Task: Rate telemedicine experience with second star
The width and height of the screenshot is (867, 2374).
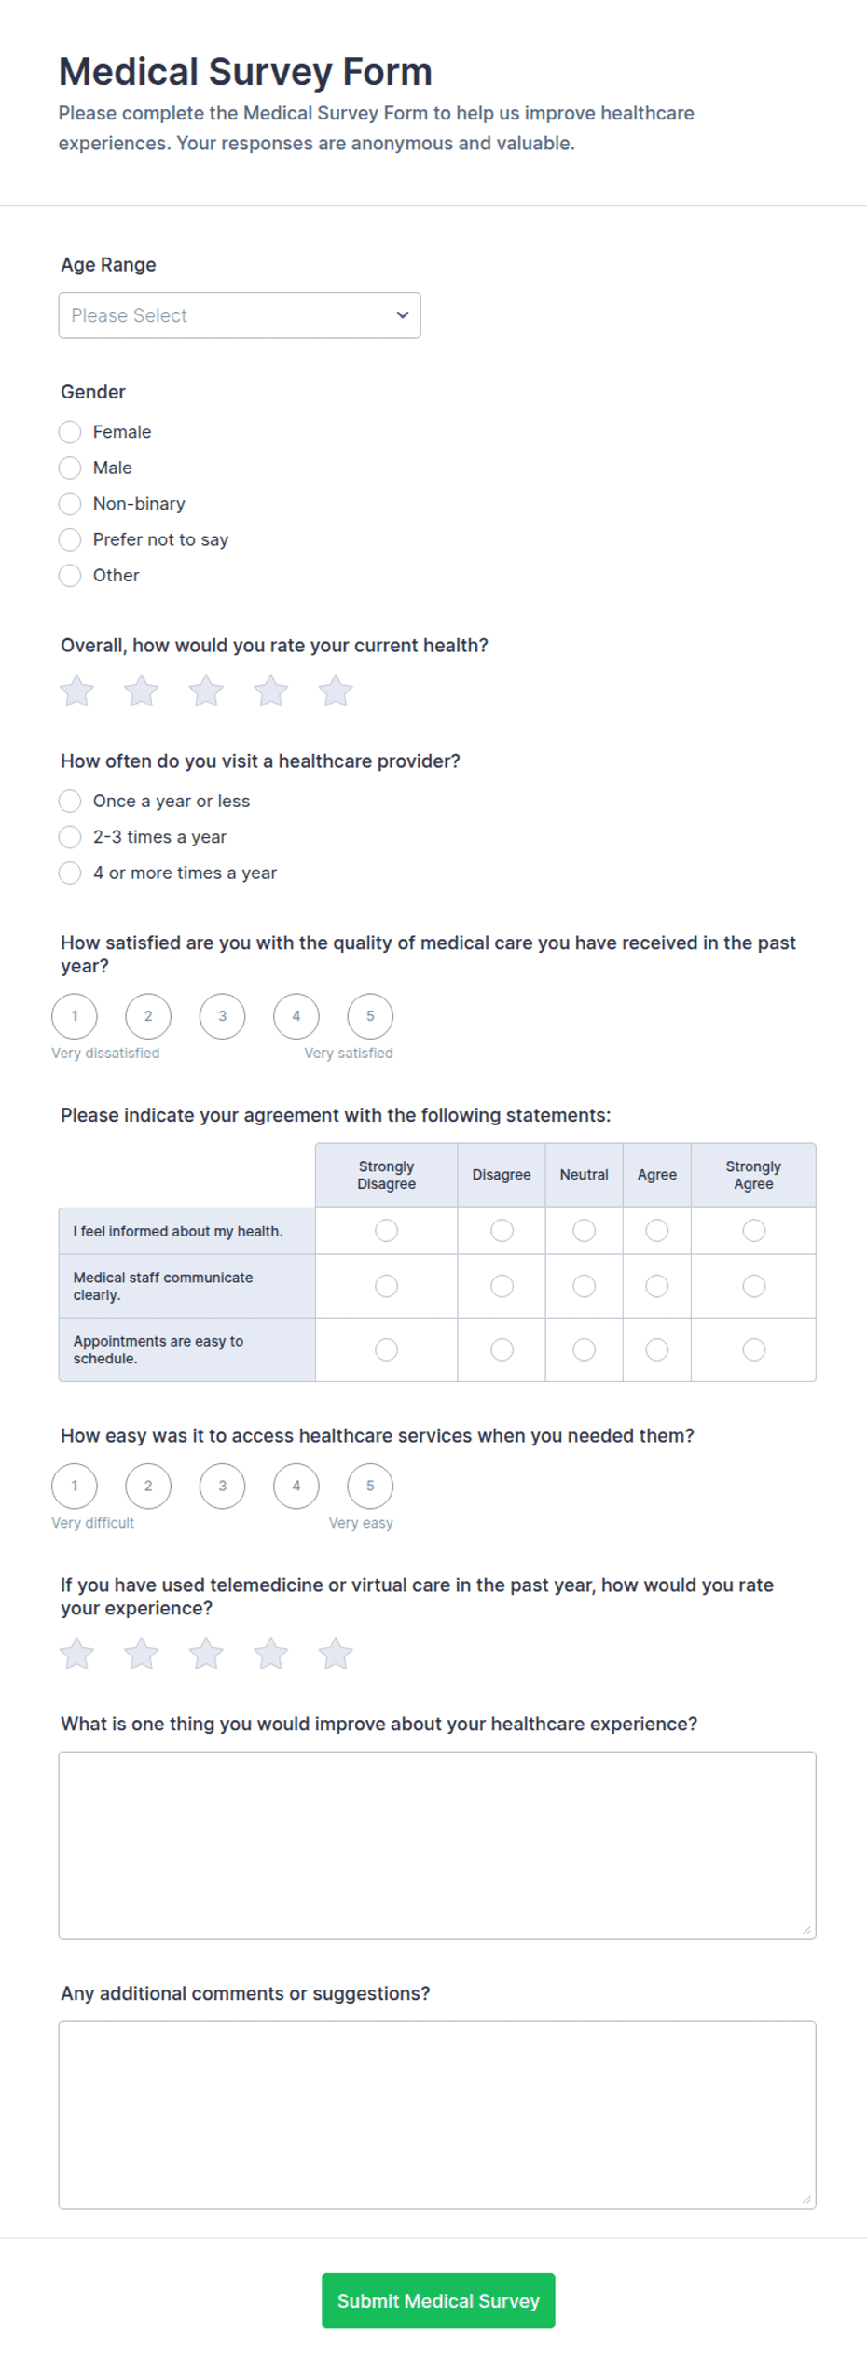Action: 142,1654
